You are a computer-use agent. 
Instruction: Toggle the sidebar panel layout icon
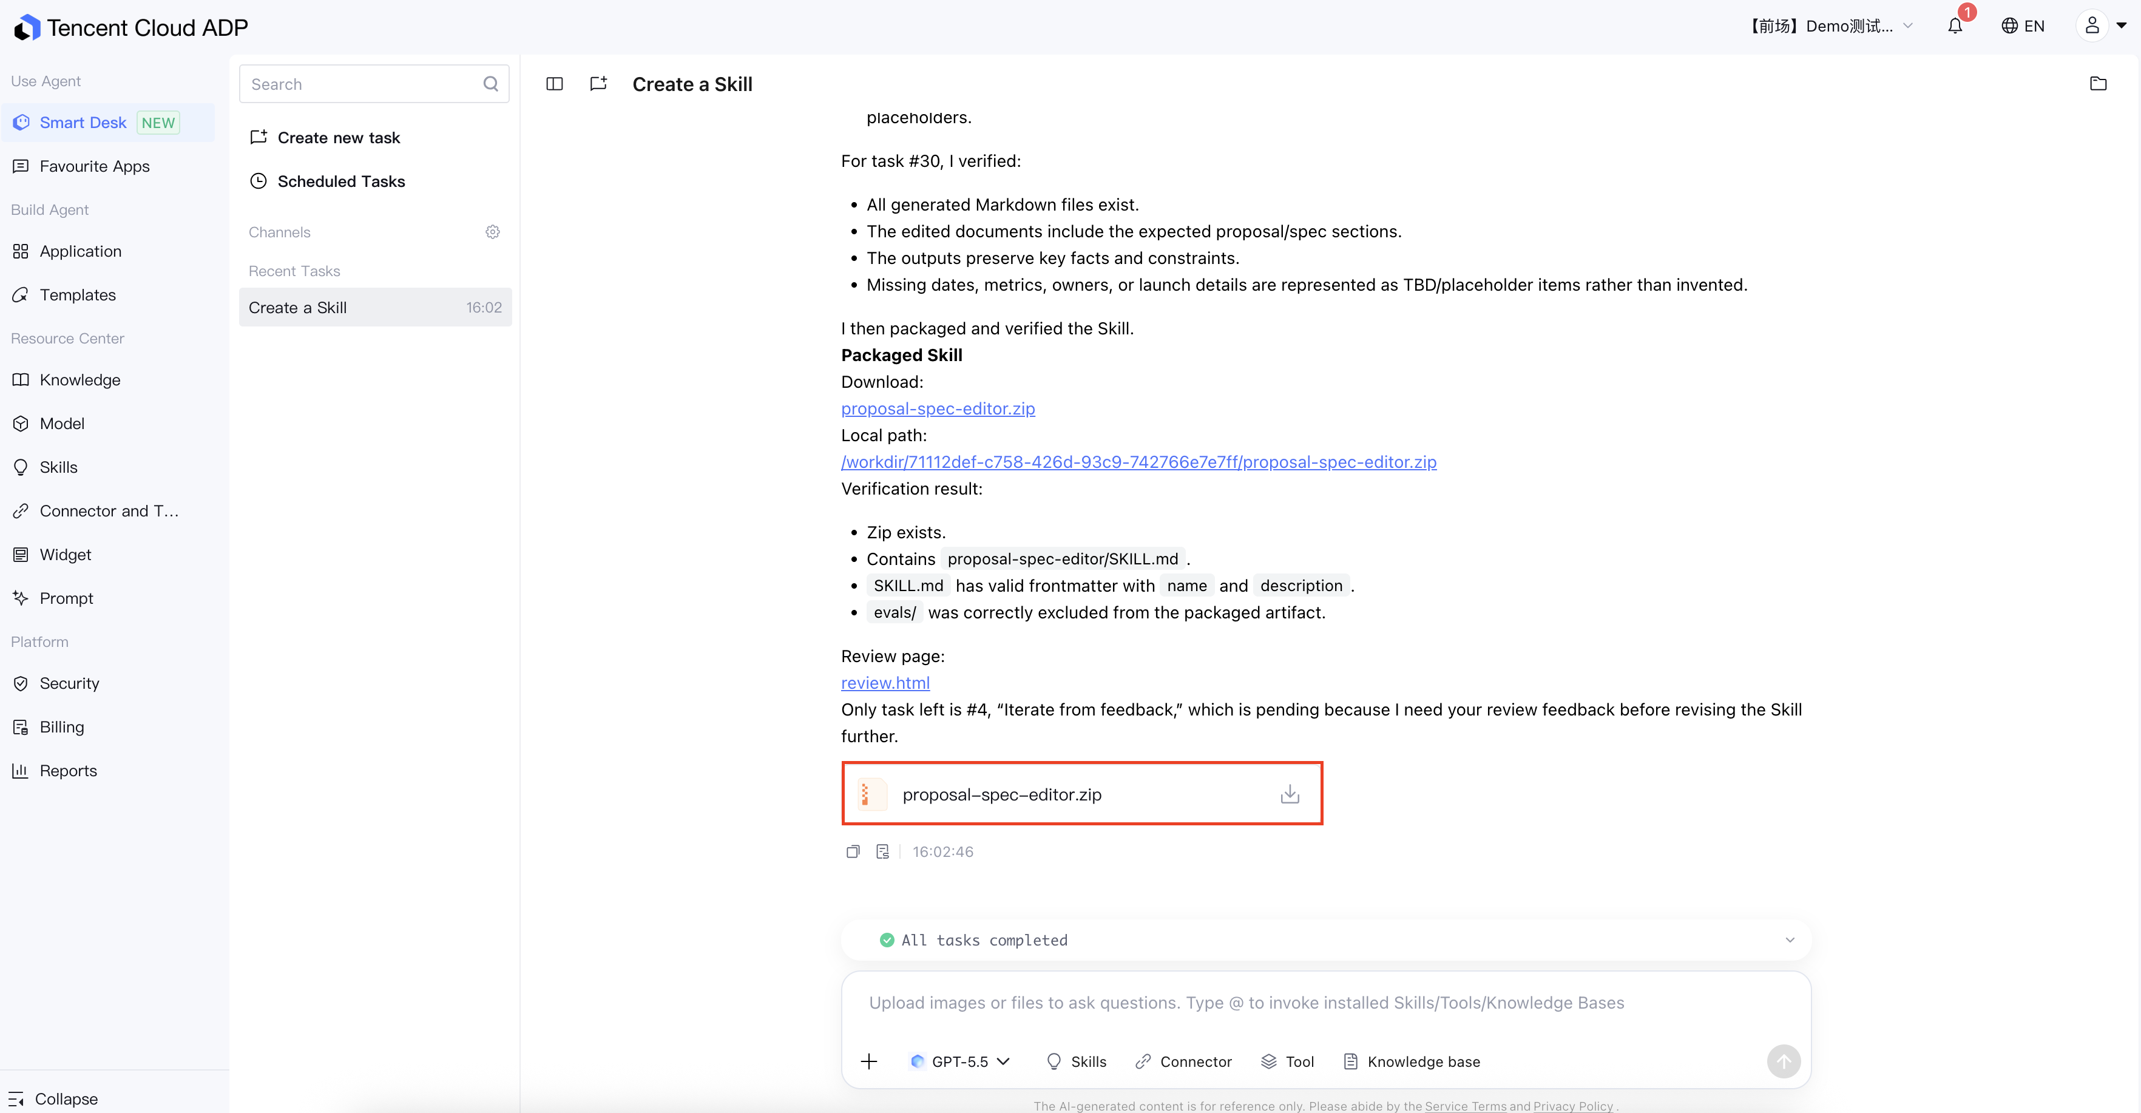coord(555,84)
